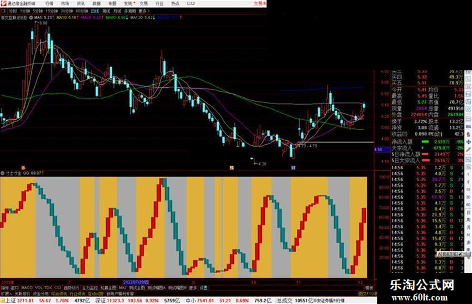Select the 主力监控 indicator tab
The image size is (472, 304).
(90, 288)
